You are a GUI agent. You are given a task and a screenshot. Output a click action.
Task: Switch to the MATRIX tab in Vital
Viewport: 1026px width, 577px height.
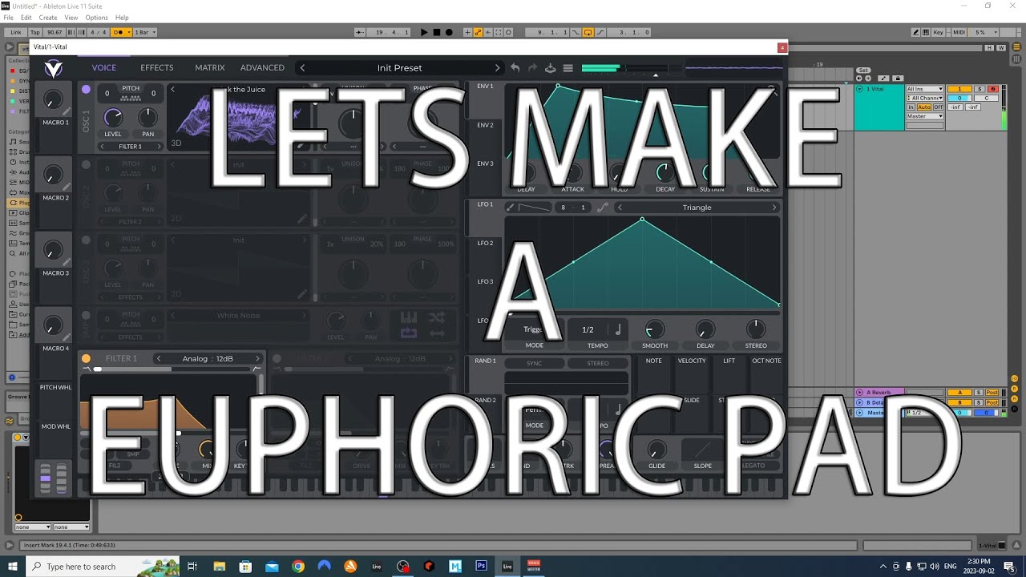click(209, 68)
